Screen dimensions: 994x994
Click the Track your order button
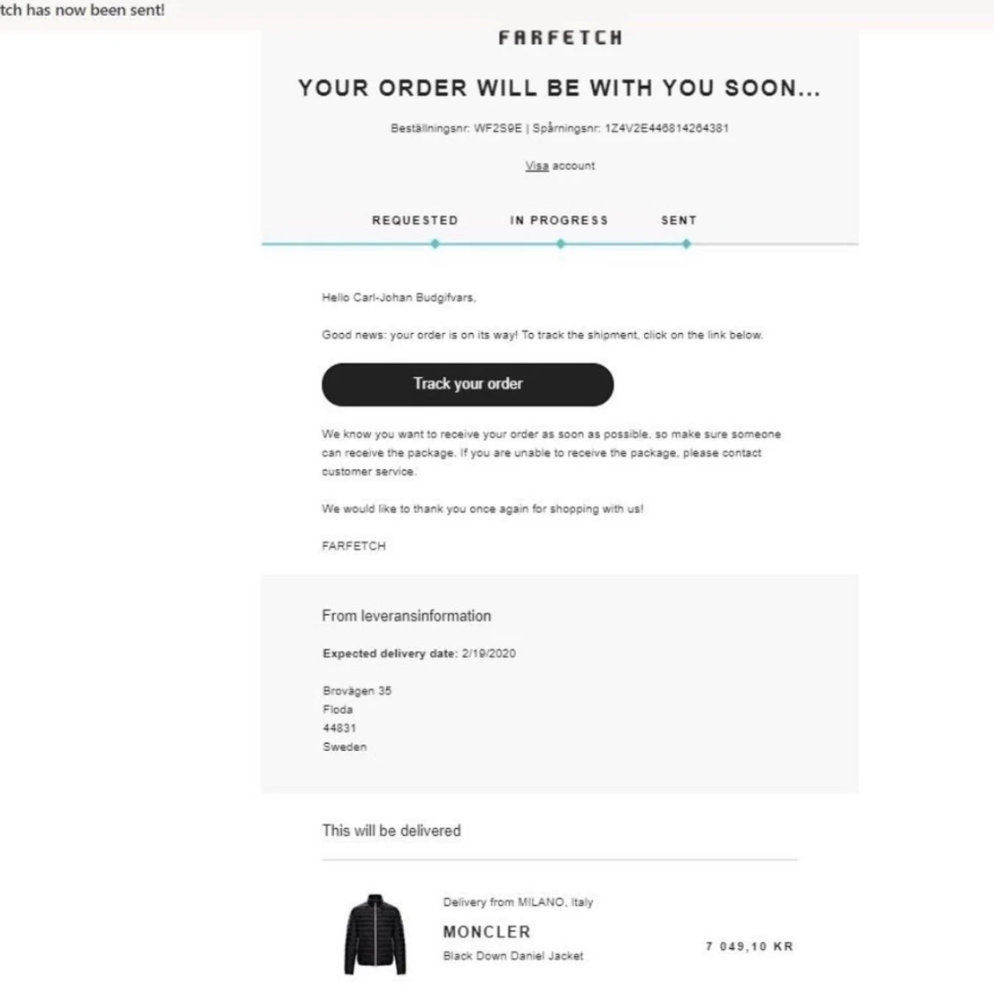[x=467, y=384]
